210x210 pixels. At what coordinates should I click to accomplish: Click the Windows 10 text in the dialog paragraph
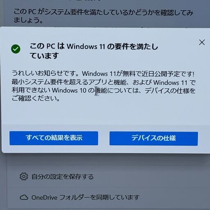tap(69, 90)
